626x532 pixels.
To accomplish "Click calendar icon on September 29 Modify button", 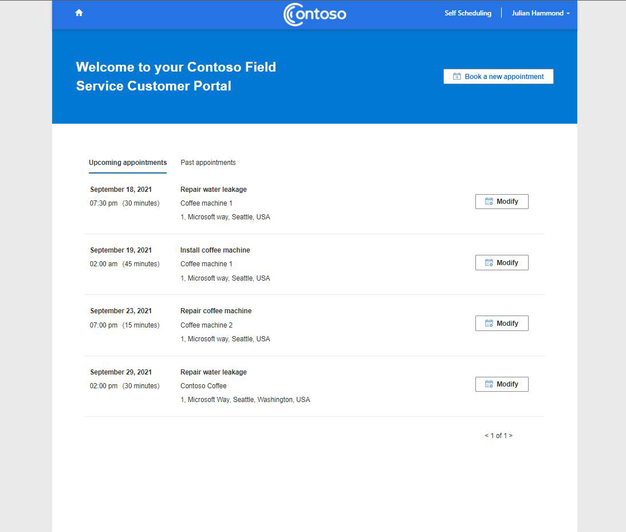I will [489, 384].
